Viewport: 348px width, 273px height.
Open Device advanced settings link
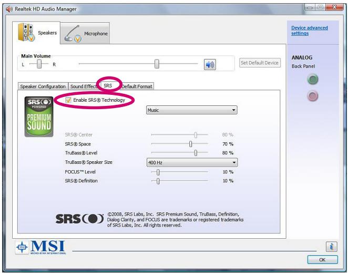(310, 31)
